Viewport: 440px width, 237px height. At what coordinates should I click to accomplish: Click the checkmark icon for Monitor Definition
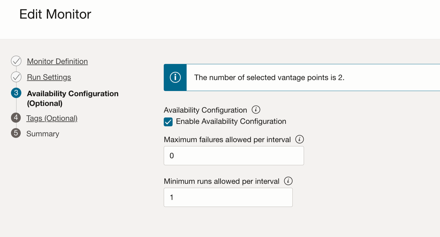tap(16, 61)
